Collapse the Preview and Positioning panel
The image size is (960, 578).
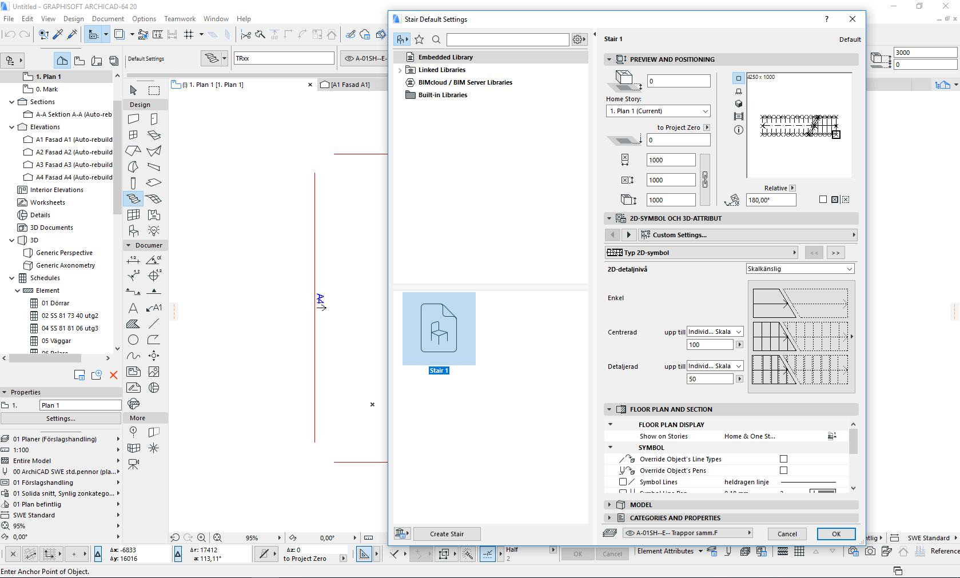[x=609, y=59]
